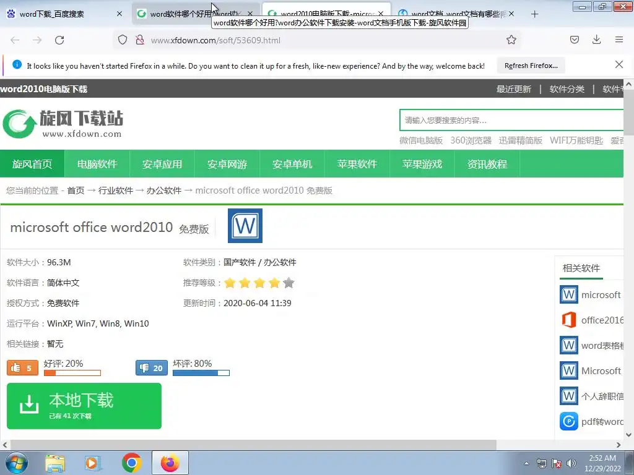Click the Firefox taskbar icon
This screenshot has width=634, height=475.
point(170,463)
